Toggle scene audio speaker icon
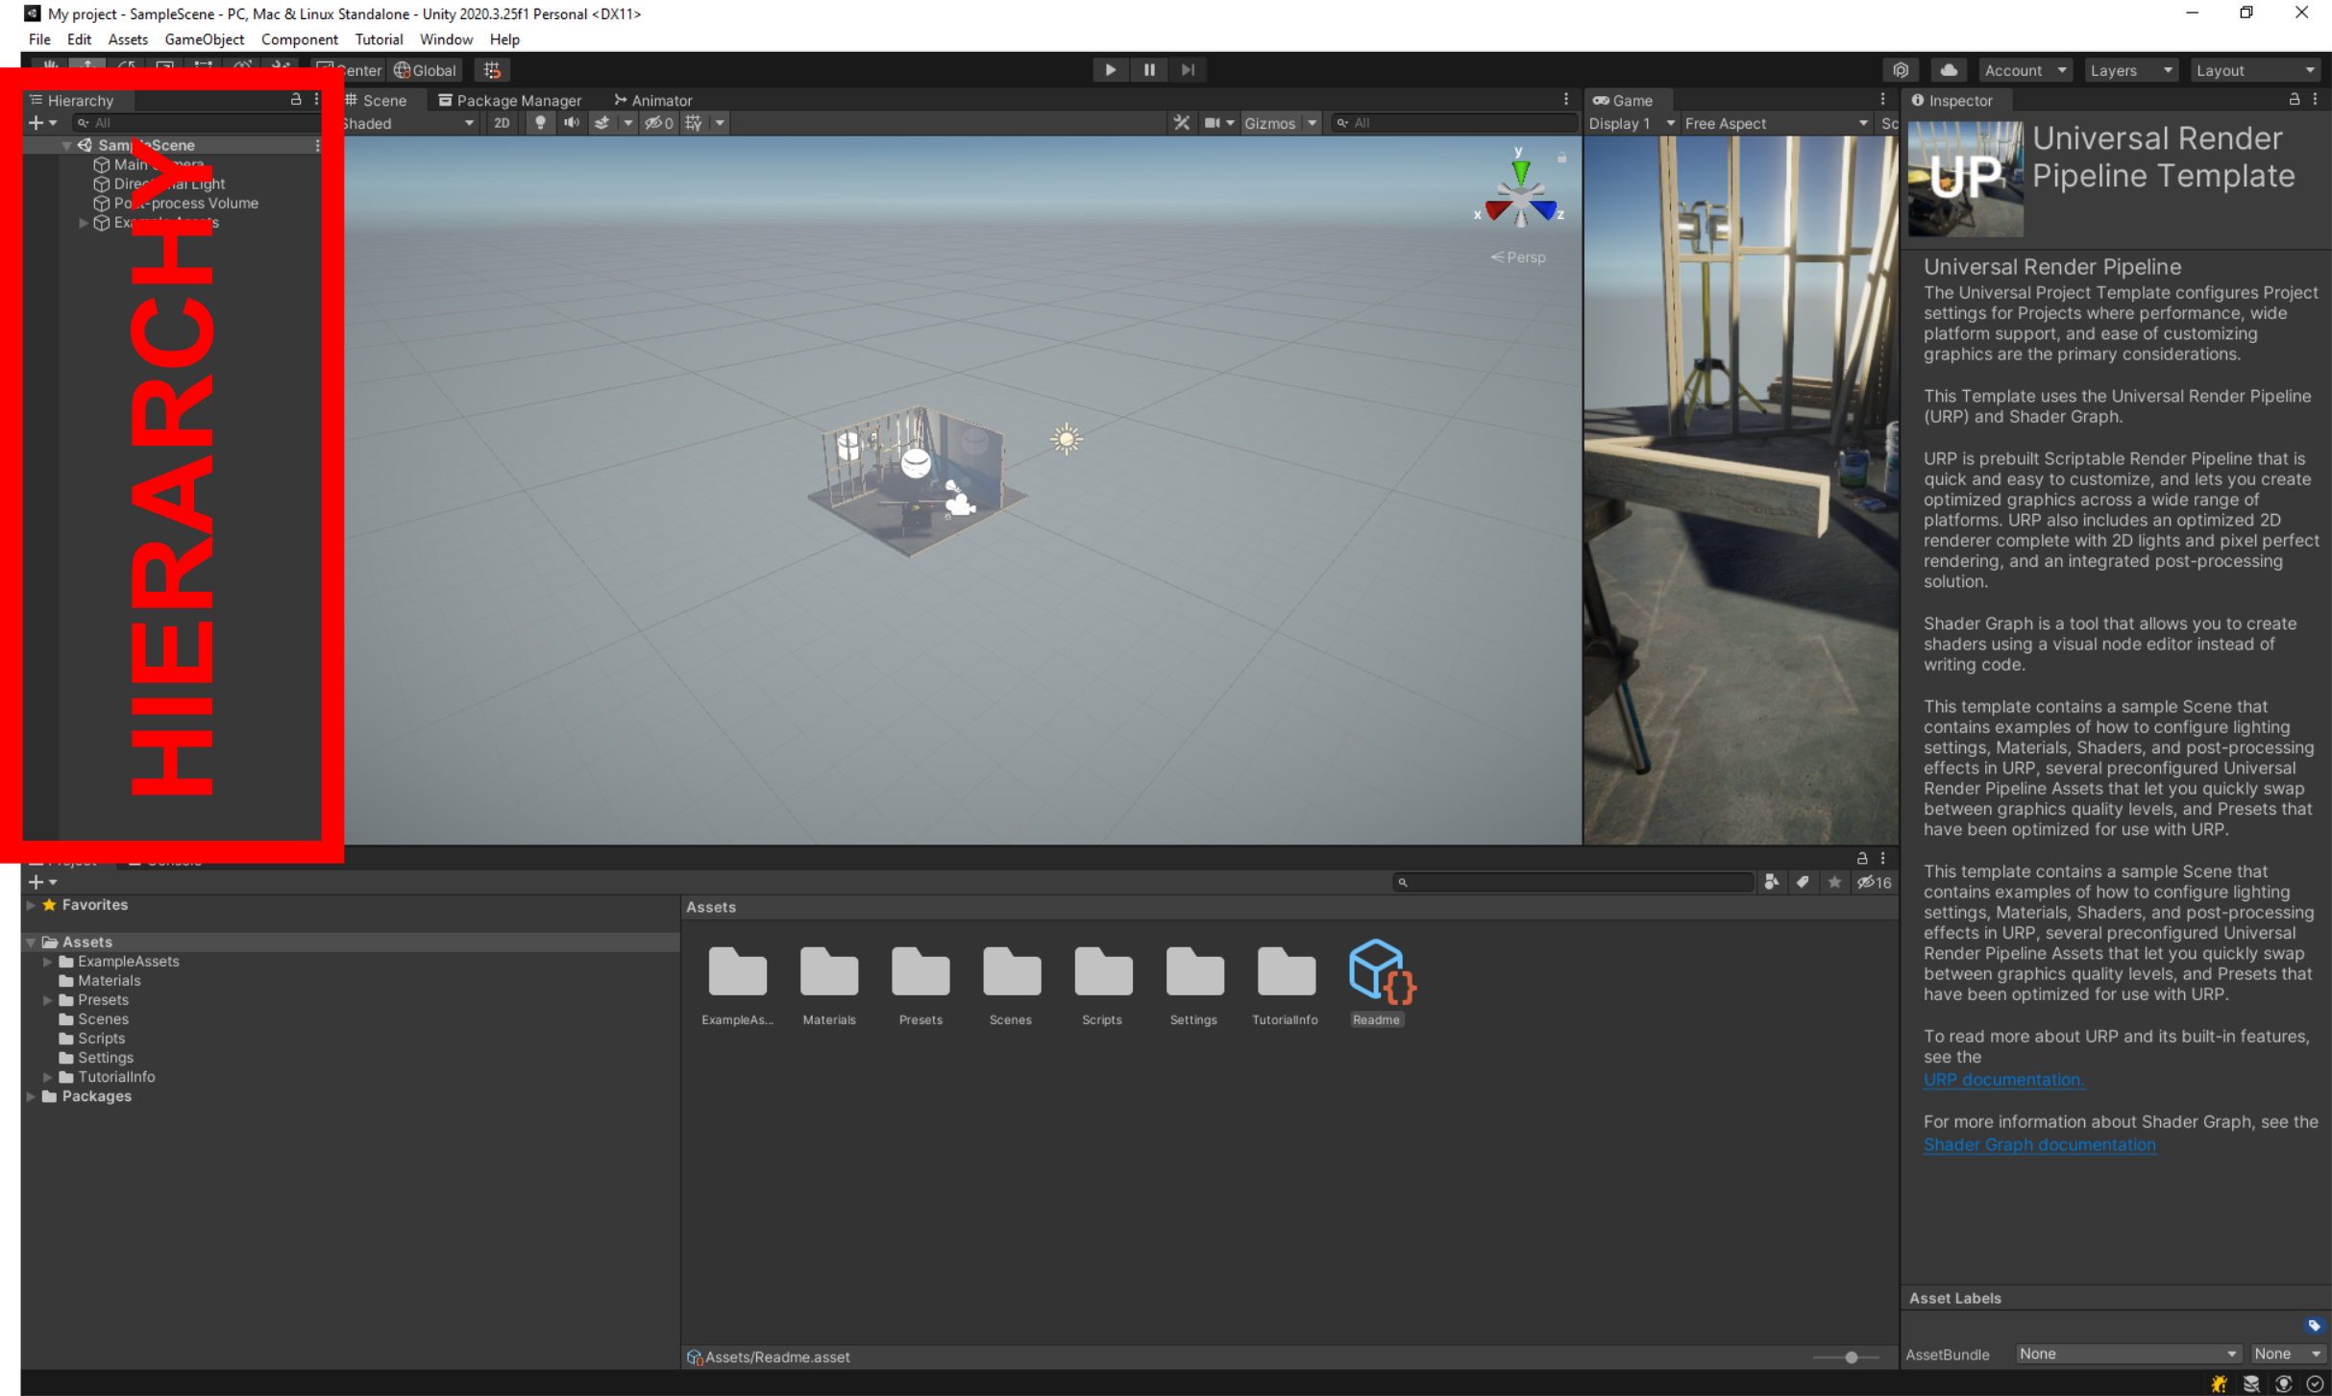Image resolution: width=2332 pixels, height=1396 pixels. [x=571, y=123]
